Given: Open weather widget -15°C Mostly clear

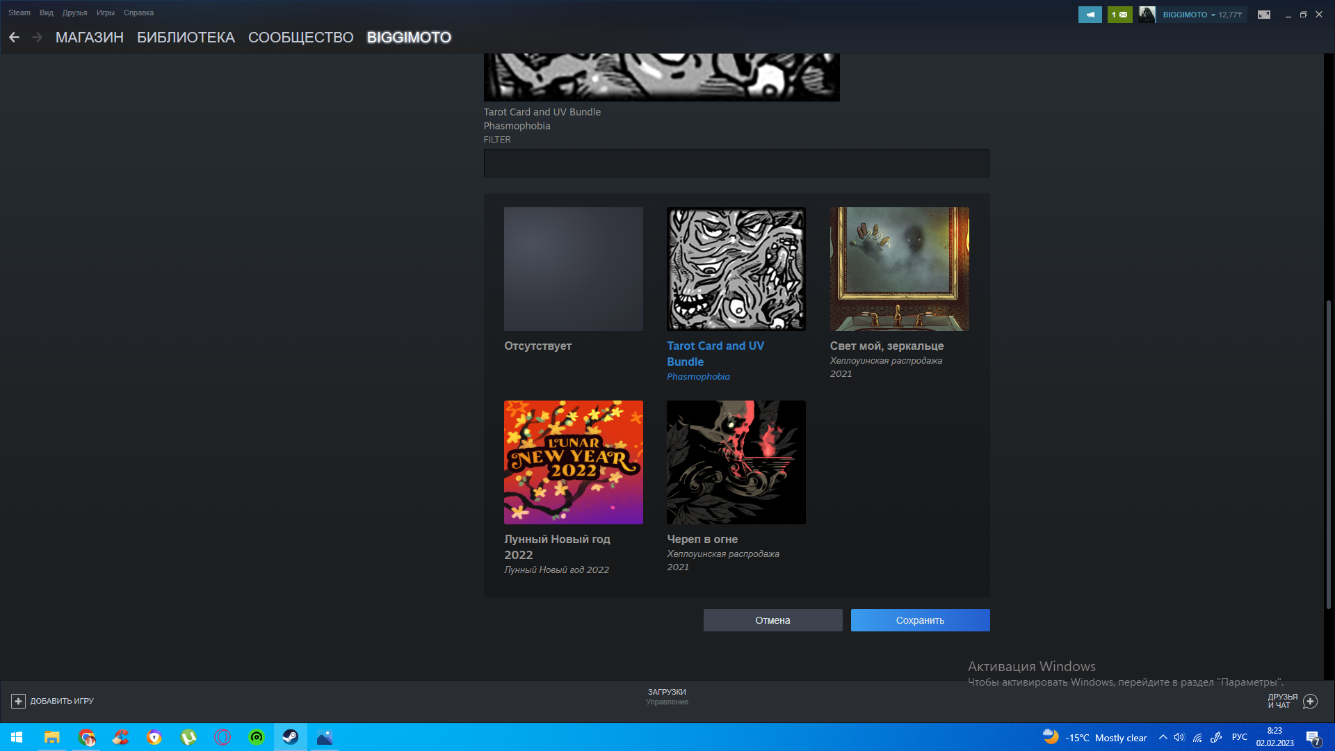Looking at the screenshot, I should 1094,737.
